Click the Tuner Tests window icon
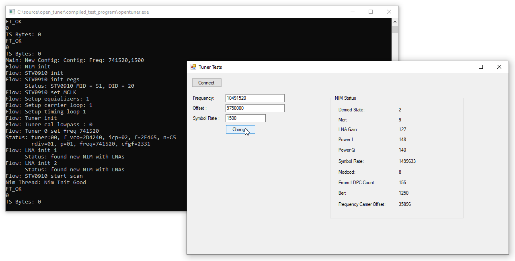This screenshot has width=515, height=261. (193, 67)
